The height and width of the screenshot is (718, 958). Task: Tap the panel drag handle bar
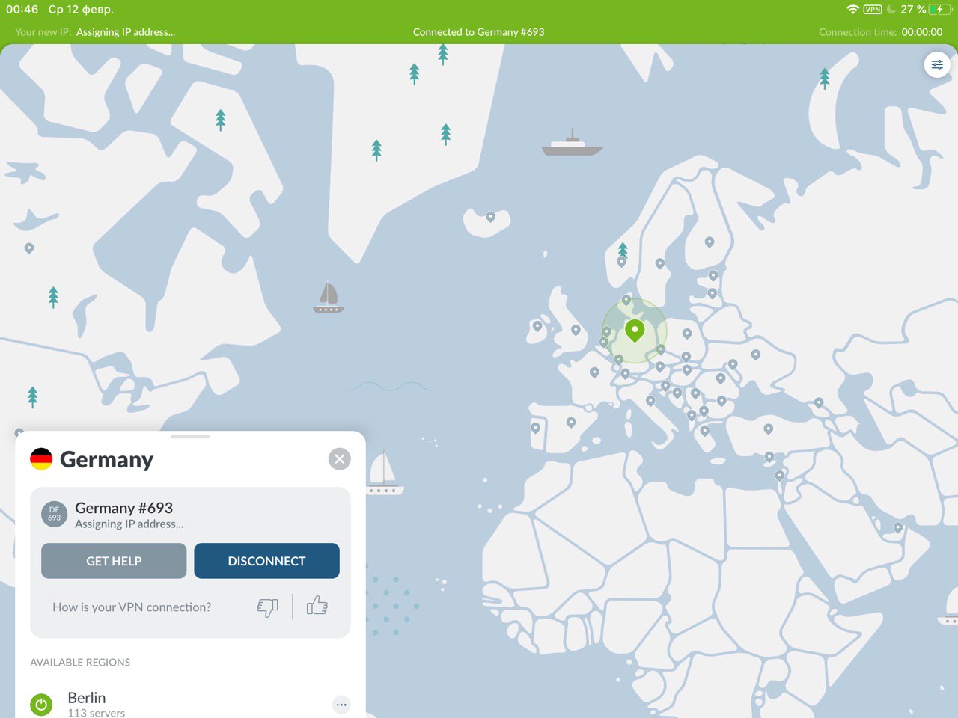click(190, 436)
